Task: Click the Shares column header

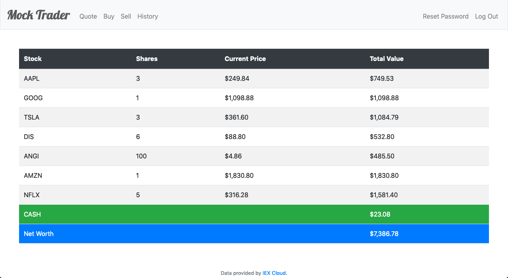Action: (147, 59)
